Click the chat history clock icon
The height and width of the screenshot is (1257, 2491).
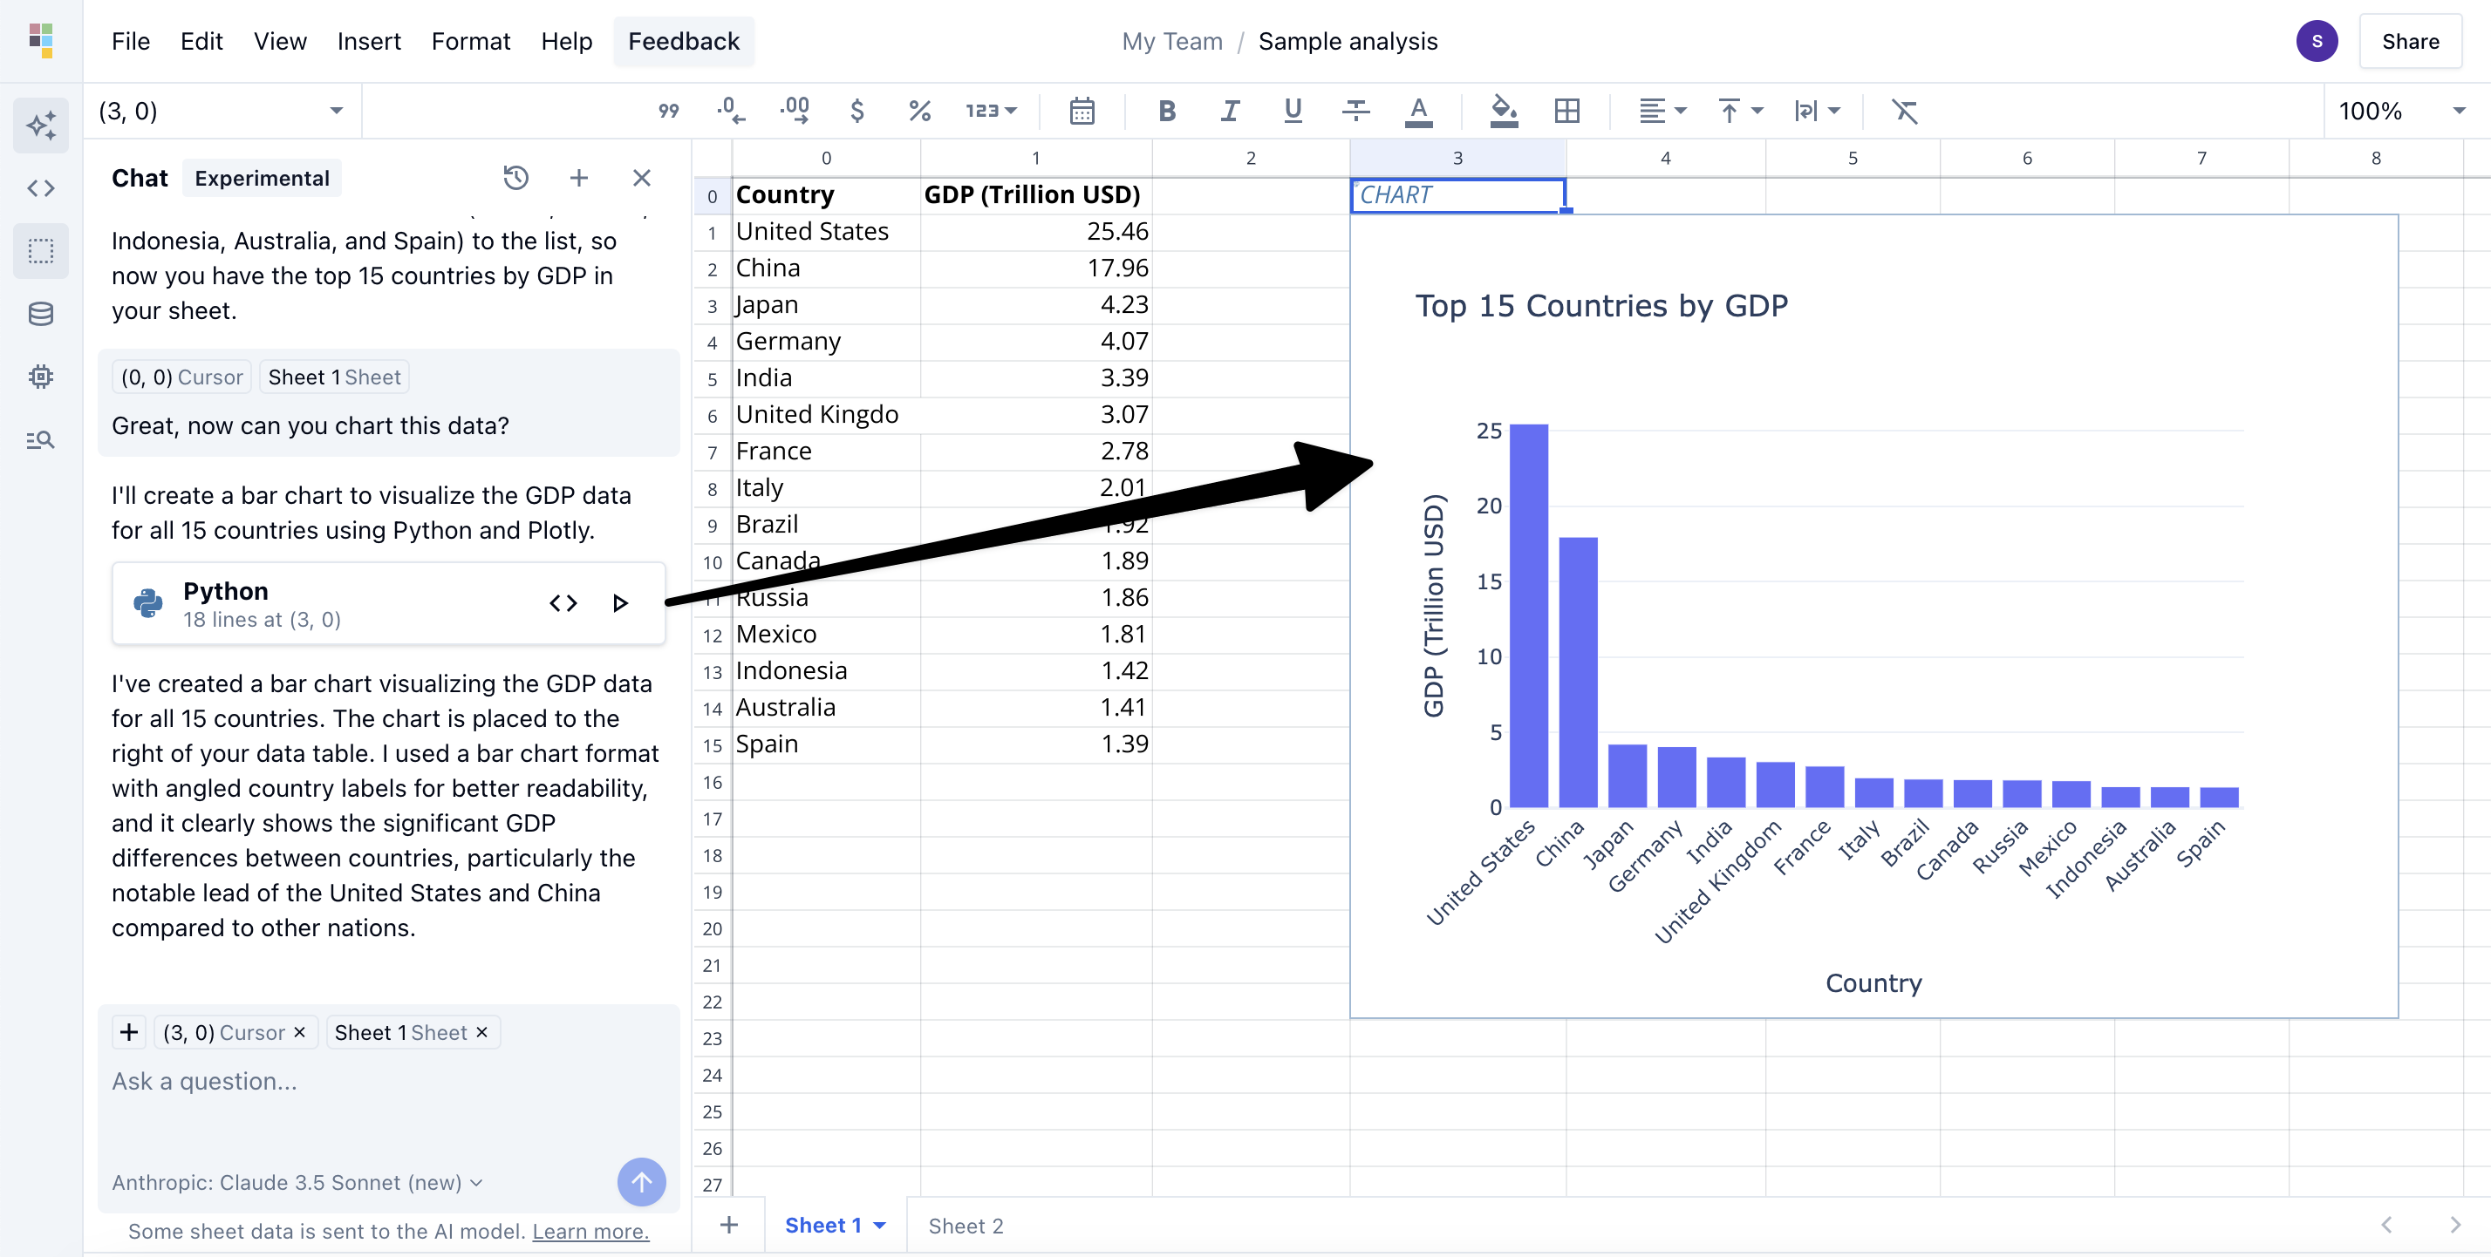coord(515,178)
